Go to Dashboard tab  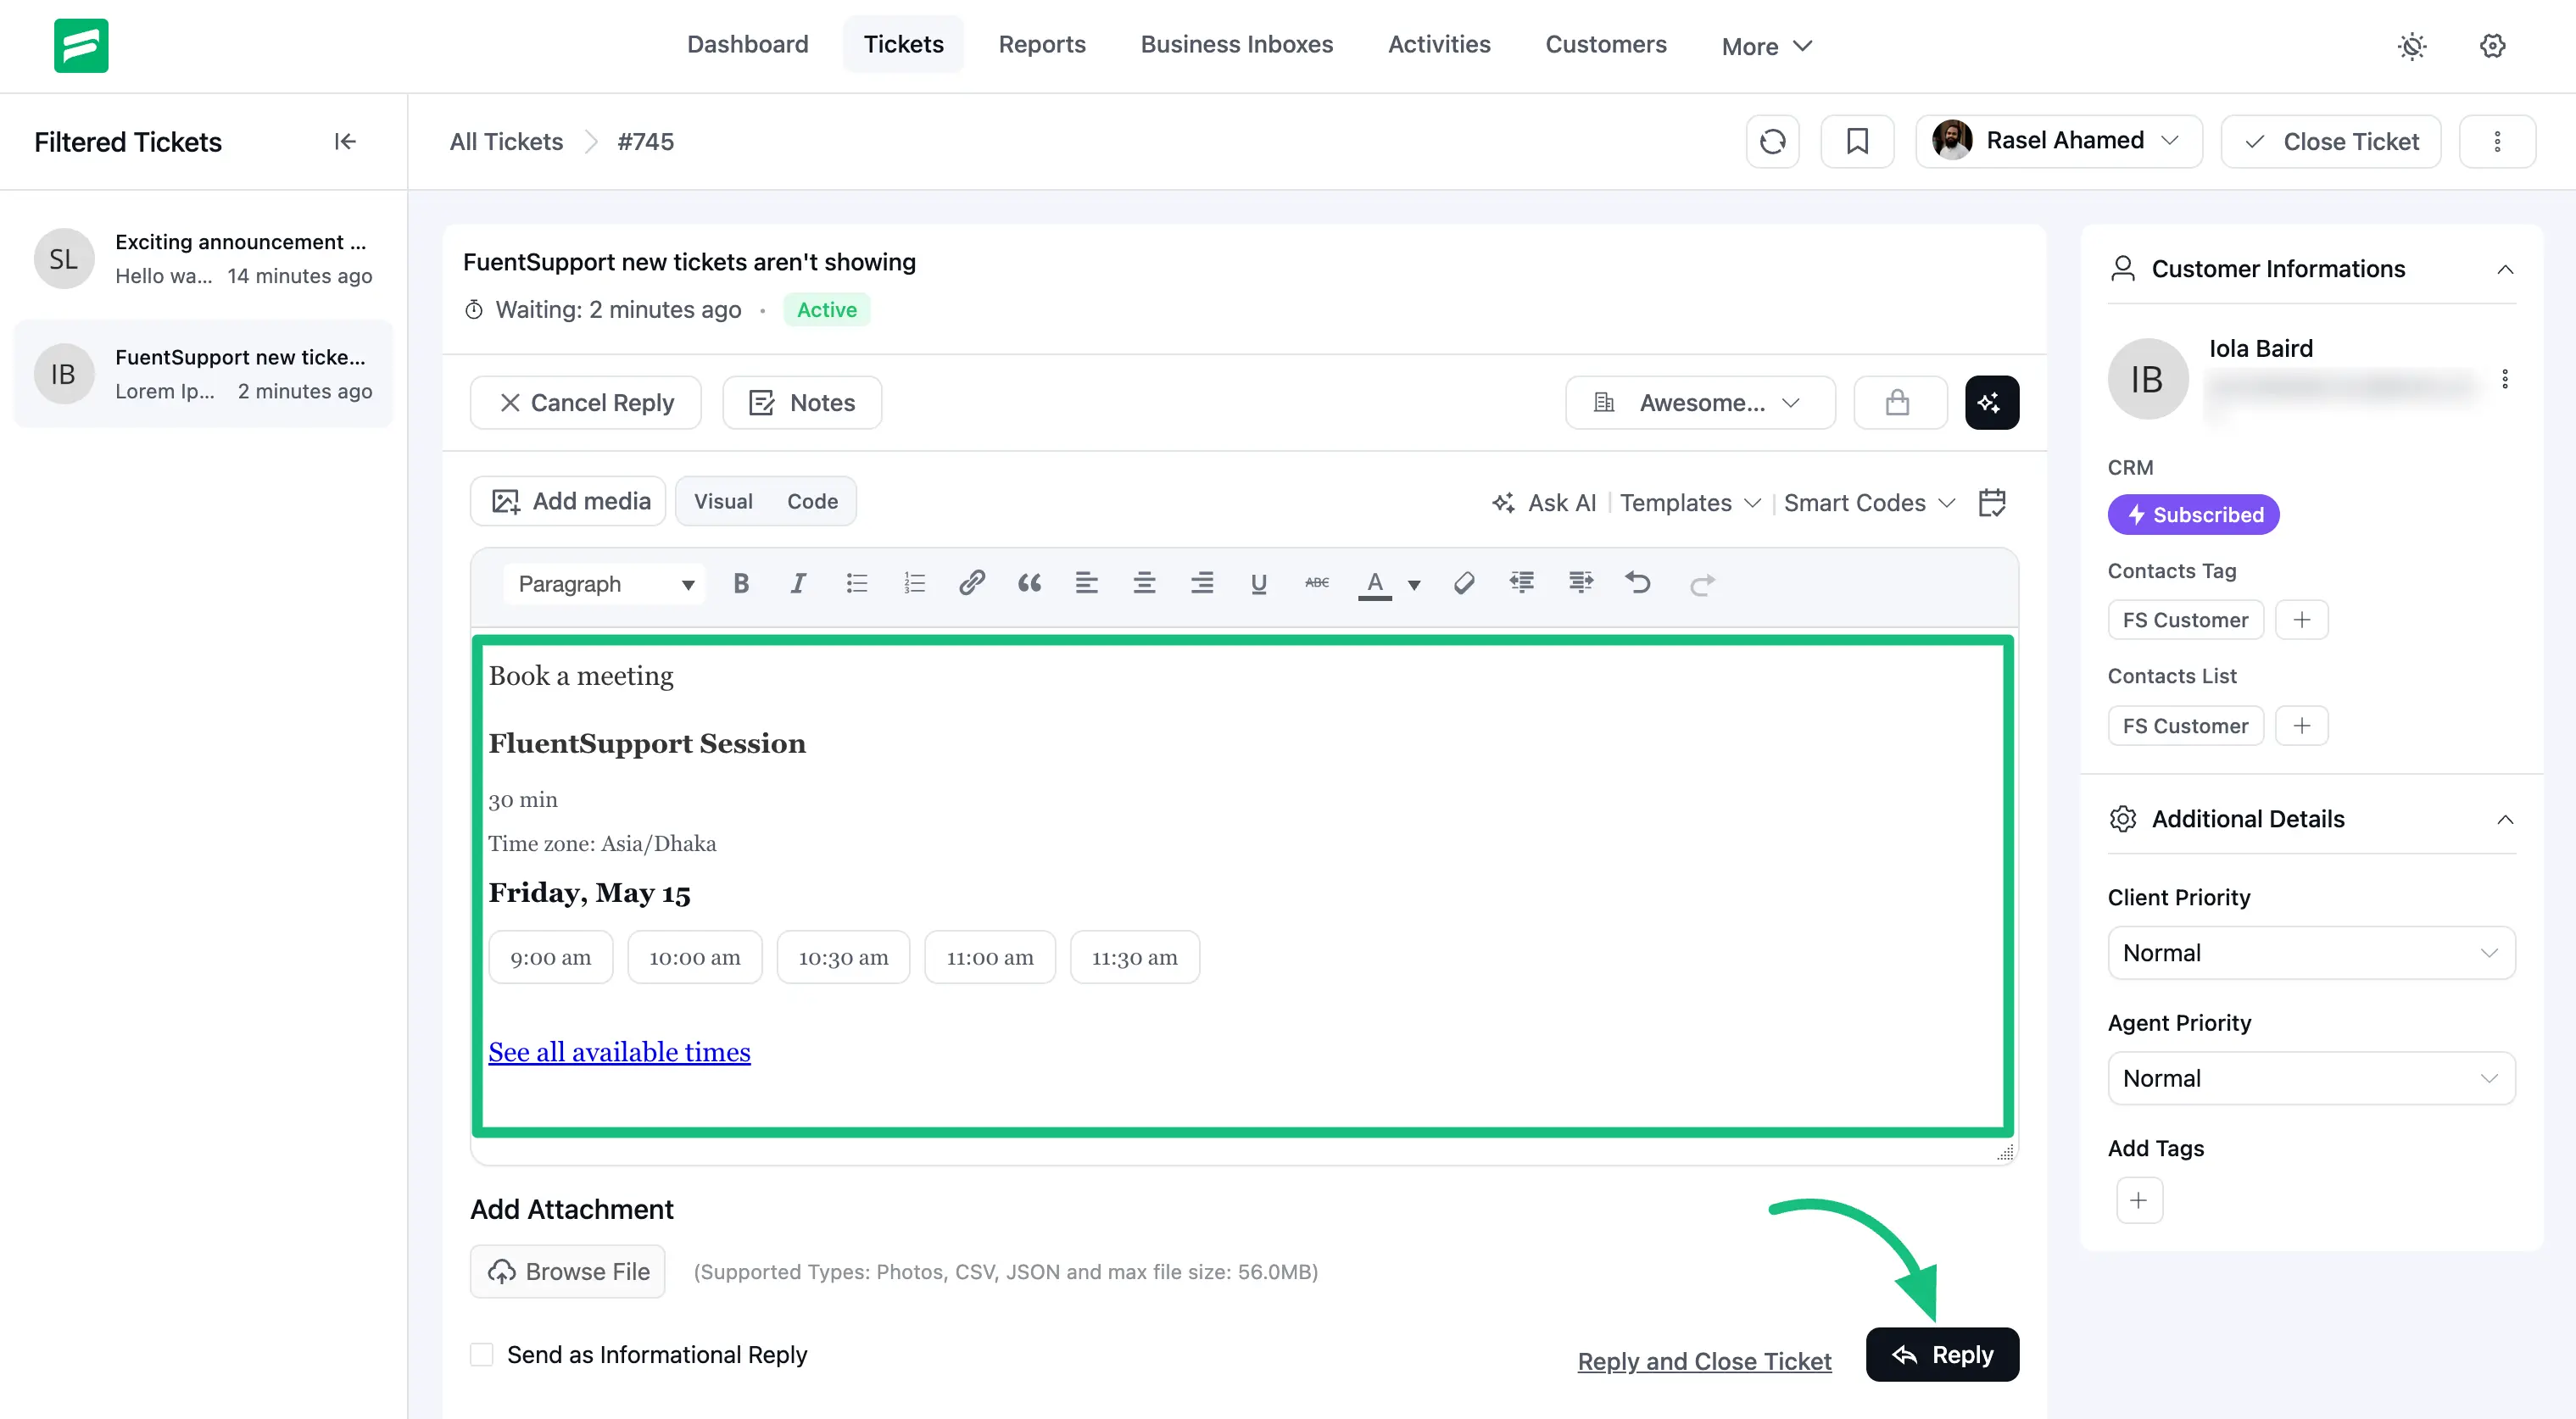point(747,45)
